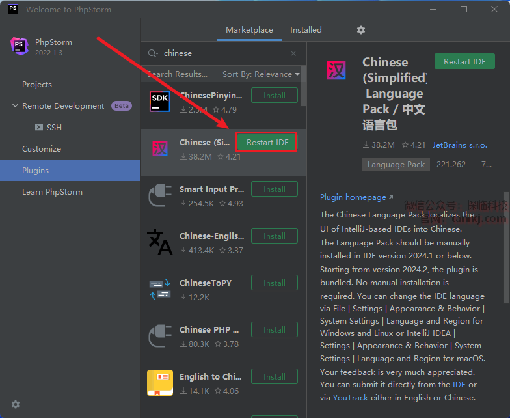Screen dimensions: 510x418
Task: Select the SSH terminal icon
Action: pyautogui.click(x=39, y=127)
